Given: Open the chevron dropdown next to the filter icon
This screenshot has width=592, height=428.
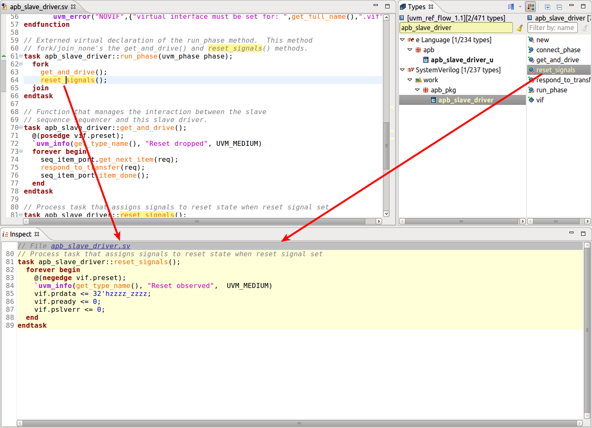Looking at the screenshot, I should [x=520, y=6].
